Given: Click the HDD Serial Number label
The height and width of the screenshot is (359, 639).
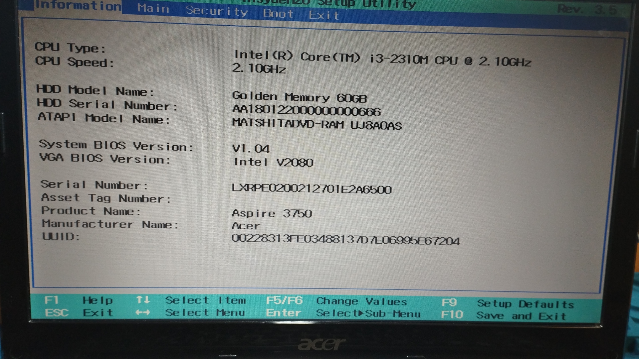Looking at the screenshot, I should (x=107, y=105).
